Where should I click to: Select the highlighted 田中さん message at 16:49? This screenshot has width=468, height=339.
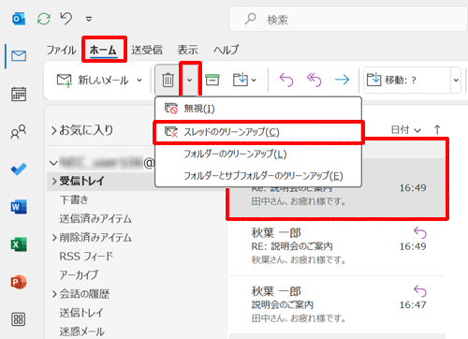[x=338, y=187]
